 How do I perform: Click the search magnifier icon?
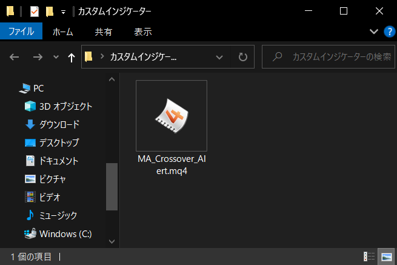[x=277, y=57]
